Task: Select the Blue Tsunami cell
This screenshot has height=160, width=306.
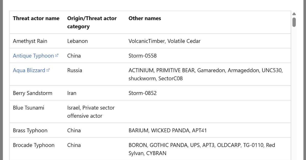Action: tap(29, 108)
